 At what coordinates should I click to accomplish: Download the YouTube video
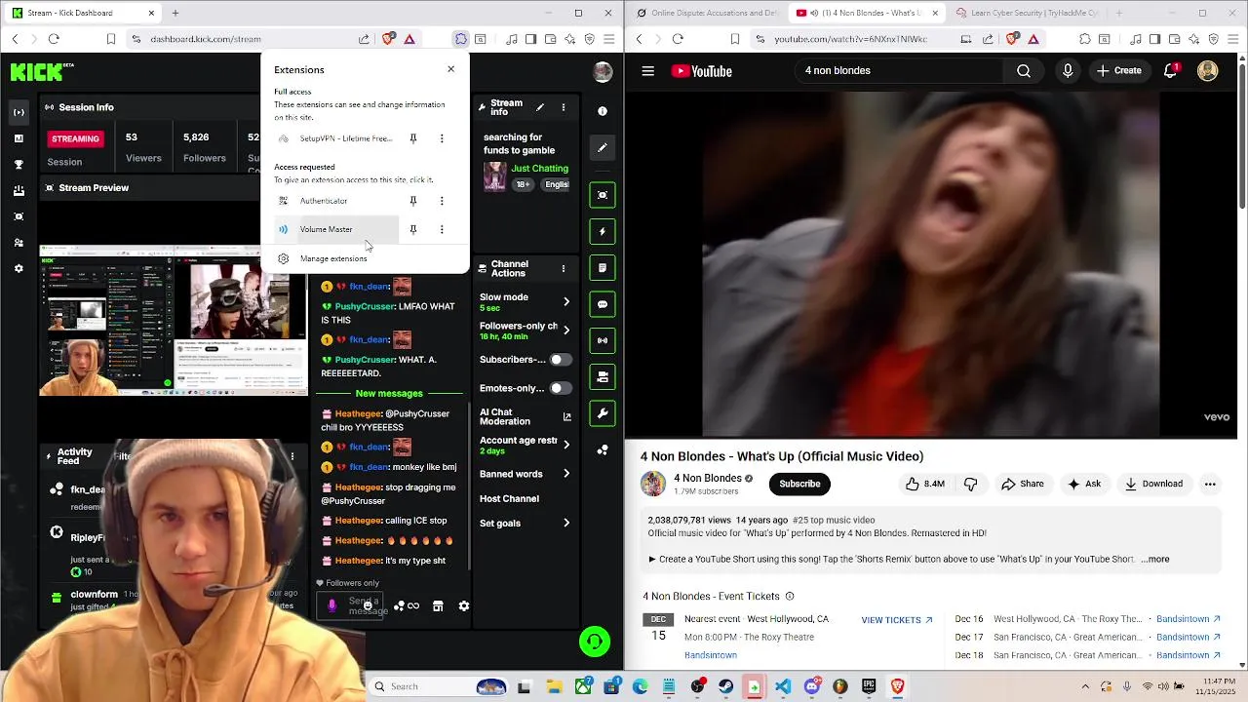point(1153,484)
